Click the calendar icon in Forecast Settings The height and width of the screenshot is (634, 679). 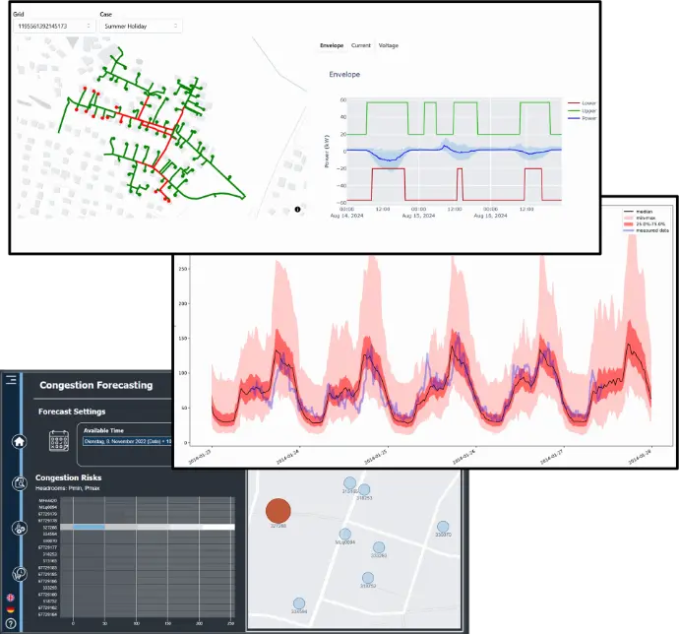point(61,442)
